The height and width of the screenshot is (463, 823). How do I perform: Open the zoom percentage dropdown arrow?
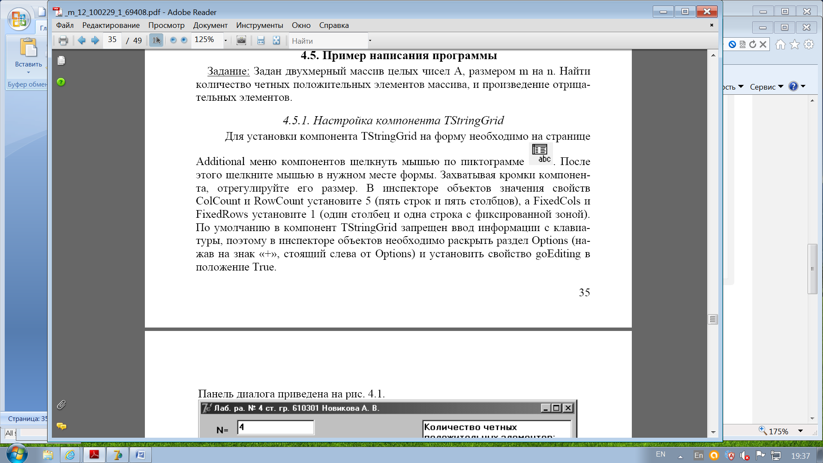click(x=225, y=41)
